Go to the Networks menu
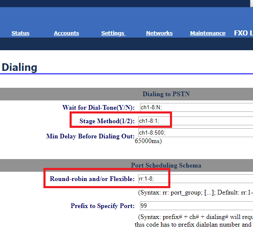253x227 pixels. [x=159, y=33]
